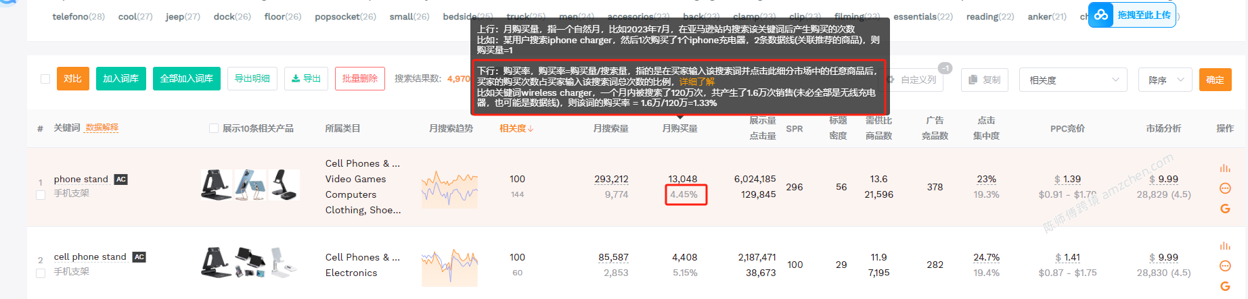
Task: Open 数据解释 link beside 关键词
Action: [x=102, y=128]
